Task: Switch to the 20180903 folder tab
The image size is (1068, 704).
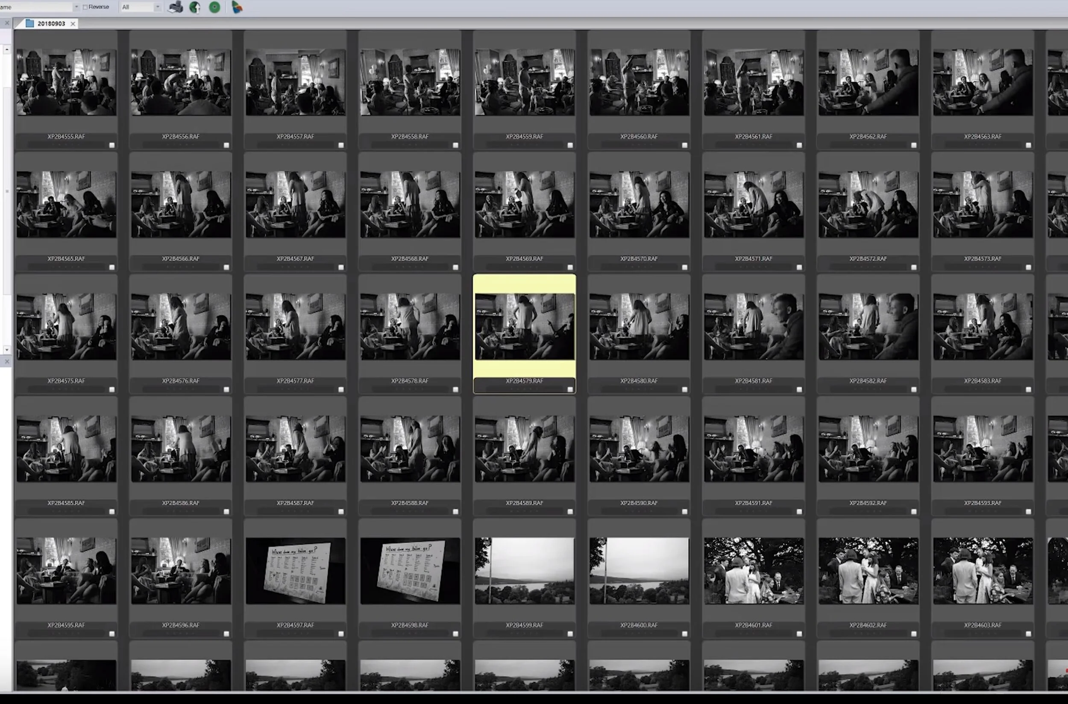Action: 51,23
